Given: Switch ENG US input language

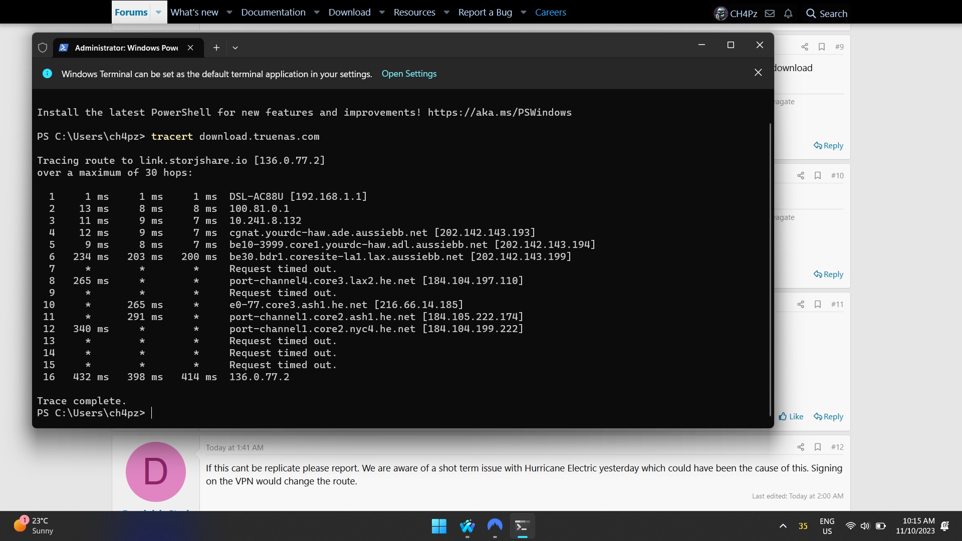Looking at the screenshot, I should 827,526.
